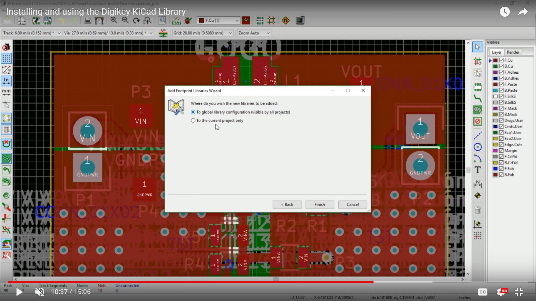Screen dimensions: 536x301
Task: Play the video with the play button
Action: pos(19,292)
